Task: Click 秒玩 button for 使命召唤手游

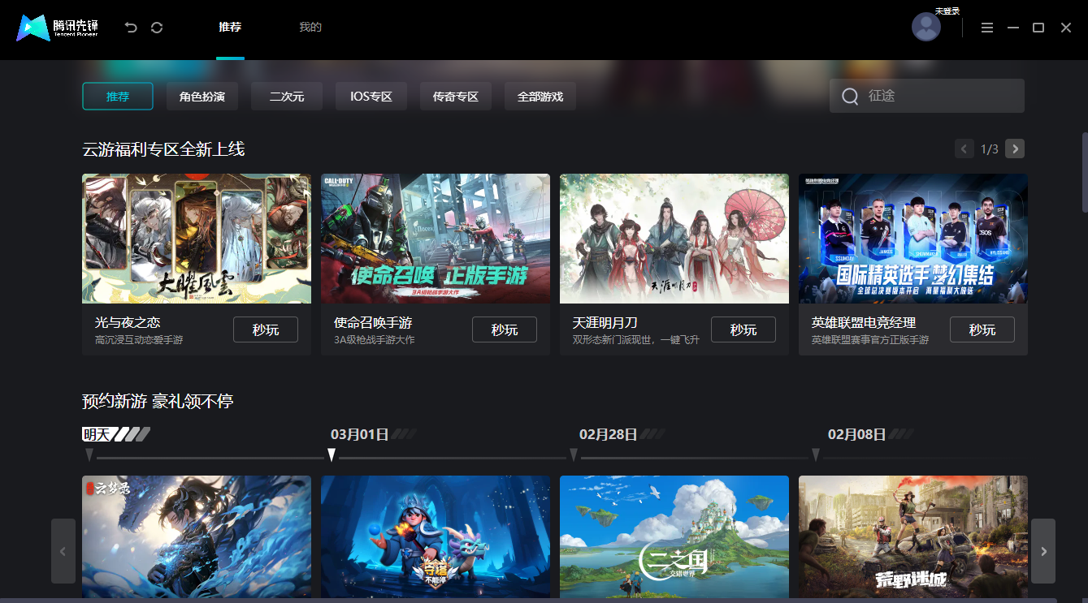Action: (x=505, y=329)
